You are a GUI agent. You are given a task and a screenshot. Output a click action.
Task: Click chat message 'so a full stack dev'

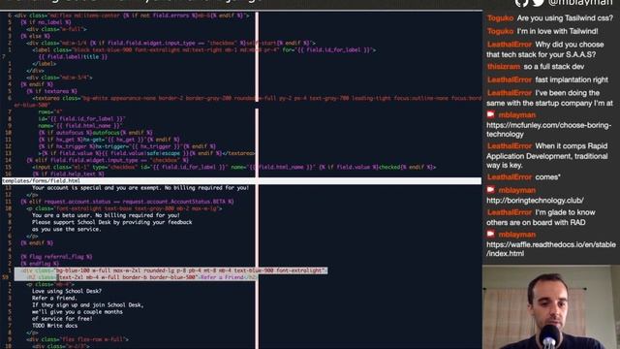click(x=553, y=67)
